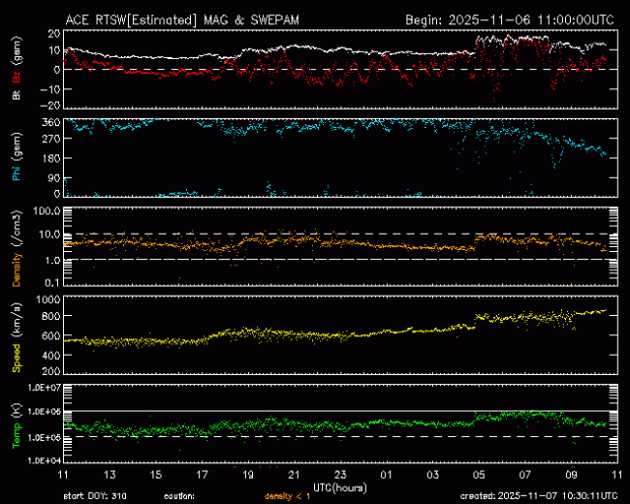
Task: Click the 'created: 2025-11-07 10:30:11UTC' footer text
Action: (x=539, y=496)
